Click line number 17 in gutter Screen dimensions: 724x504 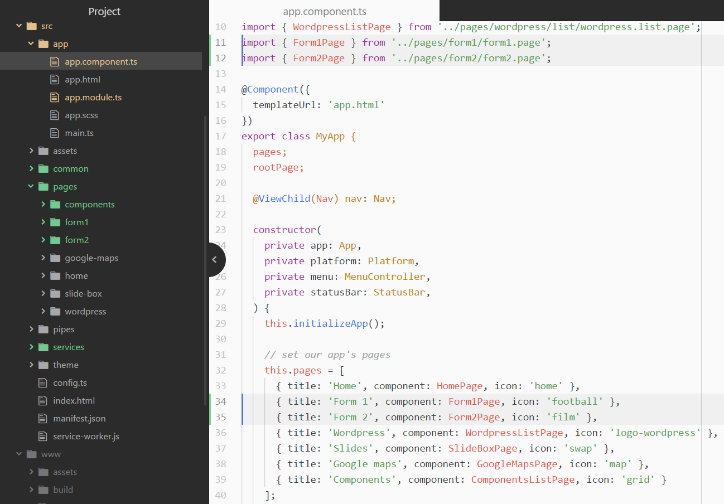220,136
